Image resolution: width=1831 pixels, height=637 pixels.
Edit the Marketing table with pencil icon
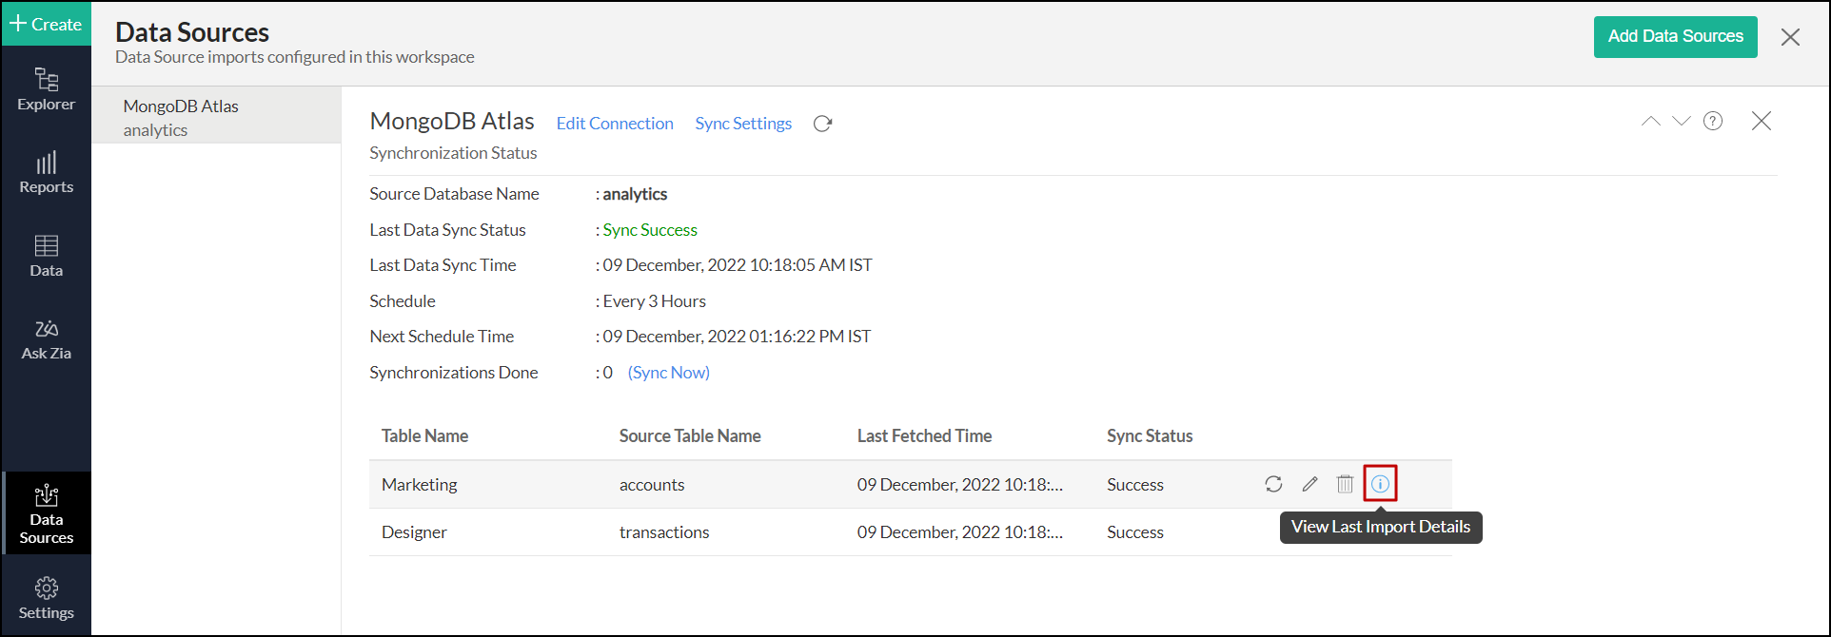(1309, 484)
